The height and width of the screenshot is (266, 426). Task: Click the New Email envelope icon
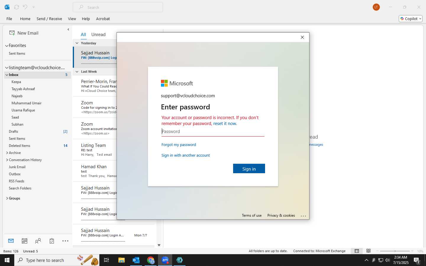[x=12, y=33]
